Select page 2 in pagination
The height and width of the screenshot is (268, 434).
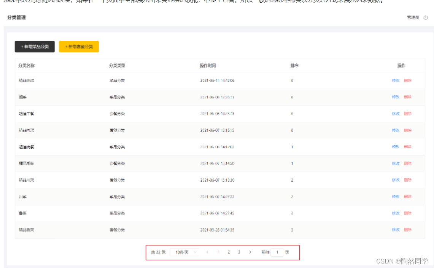pyautogui.click(x=229, y=252)
